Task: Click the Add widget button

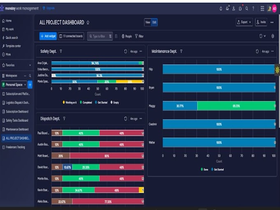Action: (48, 36)
